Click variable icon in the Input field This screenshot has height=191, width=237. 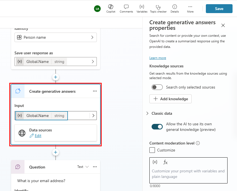pos(20,116)
